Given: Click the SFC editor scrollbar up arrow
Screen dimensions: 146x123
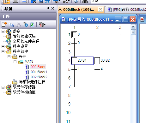Looking at the screenshot, I should pyautogui.click(x=133, y=27).
